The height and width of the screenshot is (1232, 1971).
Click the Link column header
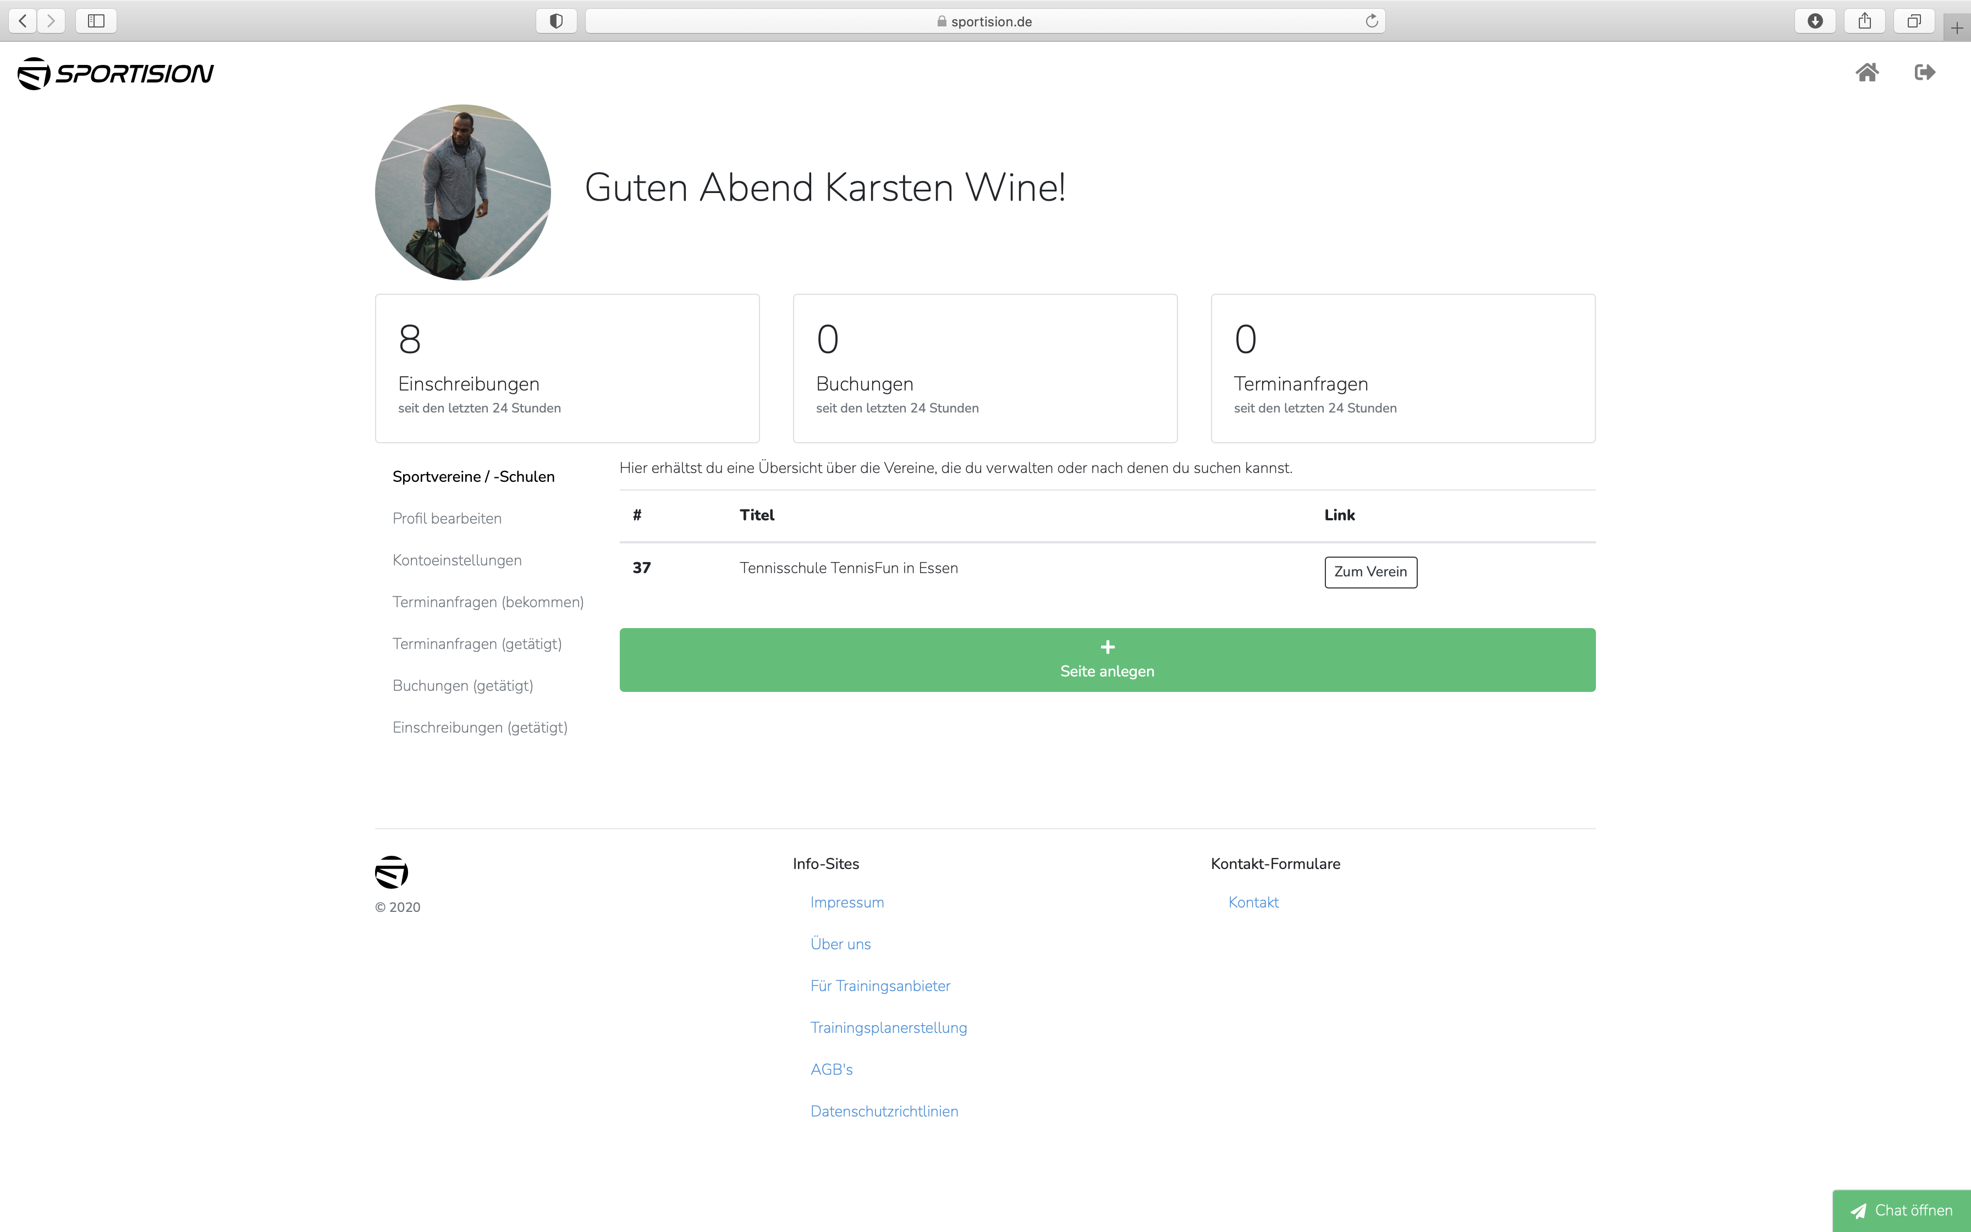click(1340, 515)
